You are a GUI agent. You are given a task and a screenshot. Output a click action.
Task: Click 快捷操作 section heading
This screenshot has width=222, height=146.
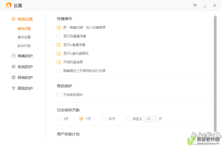(x=64, y=19)
